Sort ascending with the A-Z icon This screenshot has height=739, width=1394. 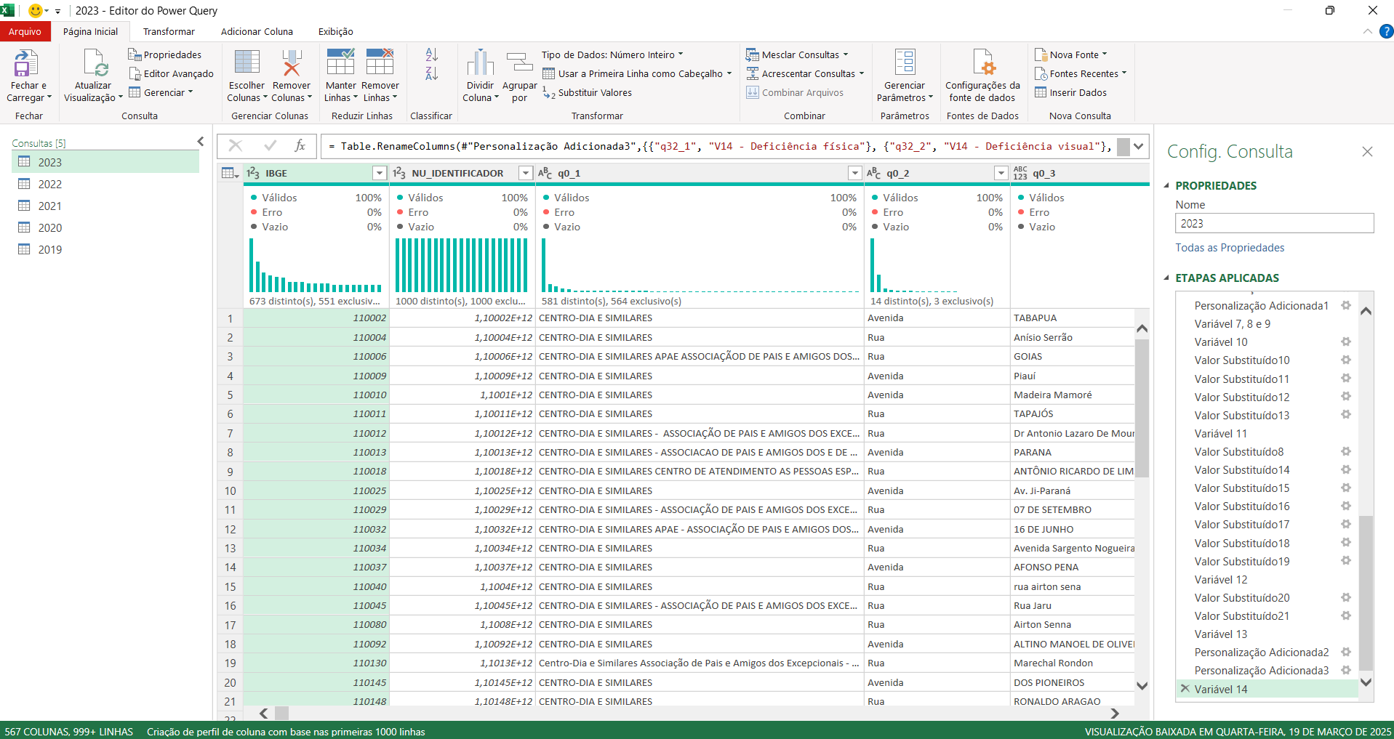432,54
